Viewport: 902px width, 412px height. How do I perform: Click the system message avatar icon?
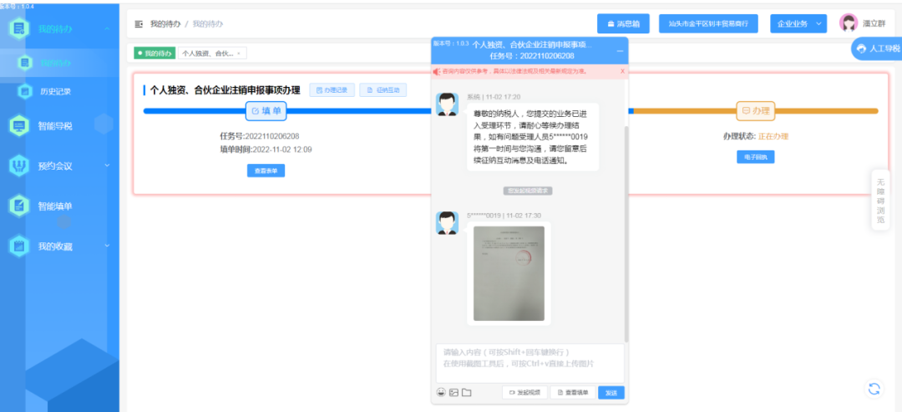[447, 104]
